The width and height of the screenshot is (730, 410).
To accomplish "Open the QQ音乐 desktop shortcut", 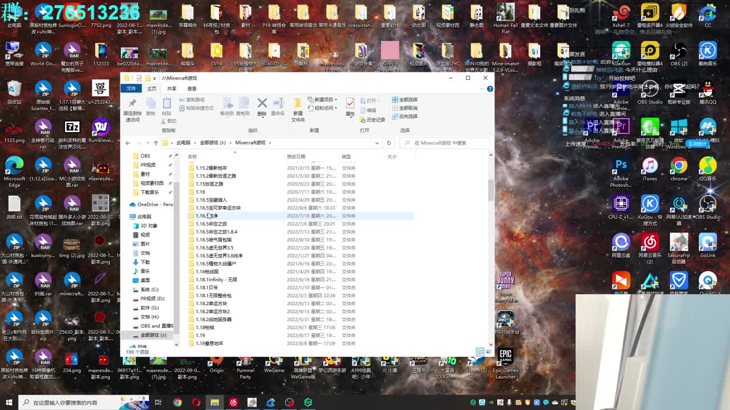I will 708,170.
